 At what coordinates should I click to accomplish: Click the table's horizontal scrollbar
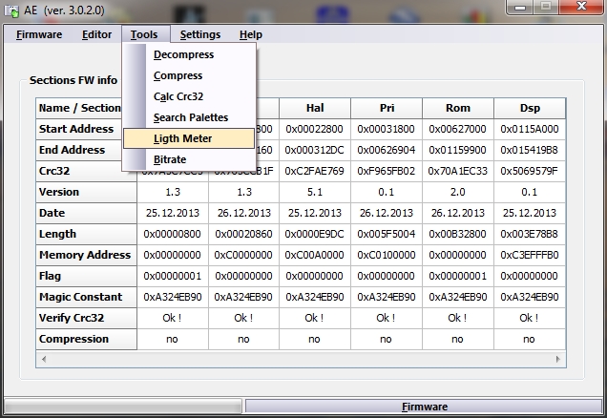(301, 360)
